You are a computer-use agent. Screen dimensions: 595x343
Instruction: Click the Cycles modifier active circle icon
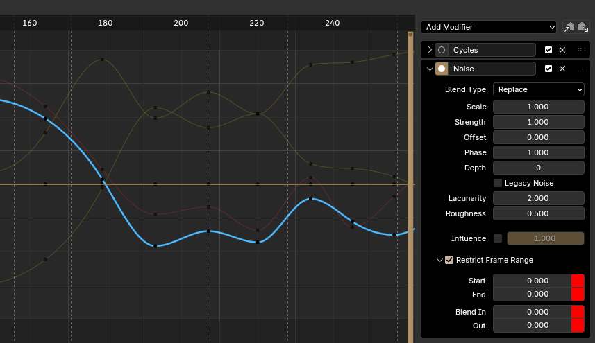click(x=442, y=50)
